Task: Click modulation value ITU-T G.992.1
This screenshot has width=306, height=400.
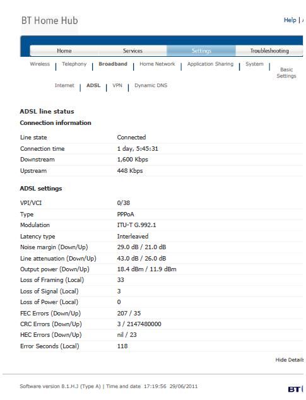Action: 136,225
